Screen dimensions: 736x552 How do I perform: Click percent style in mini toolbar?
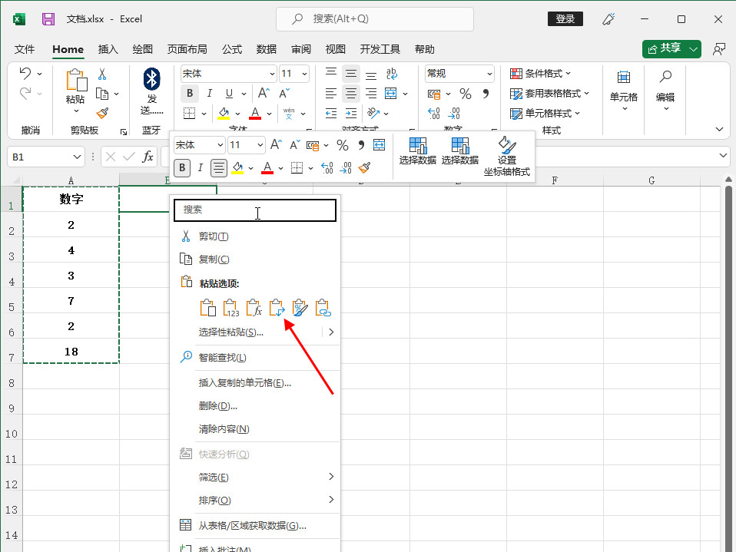click(343, 145)
